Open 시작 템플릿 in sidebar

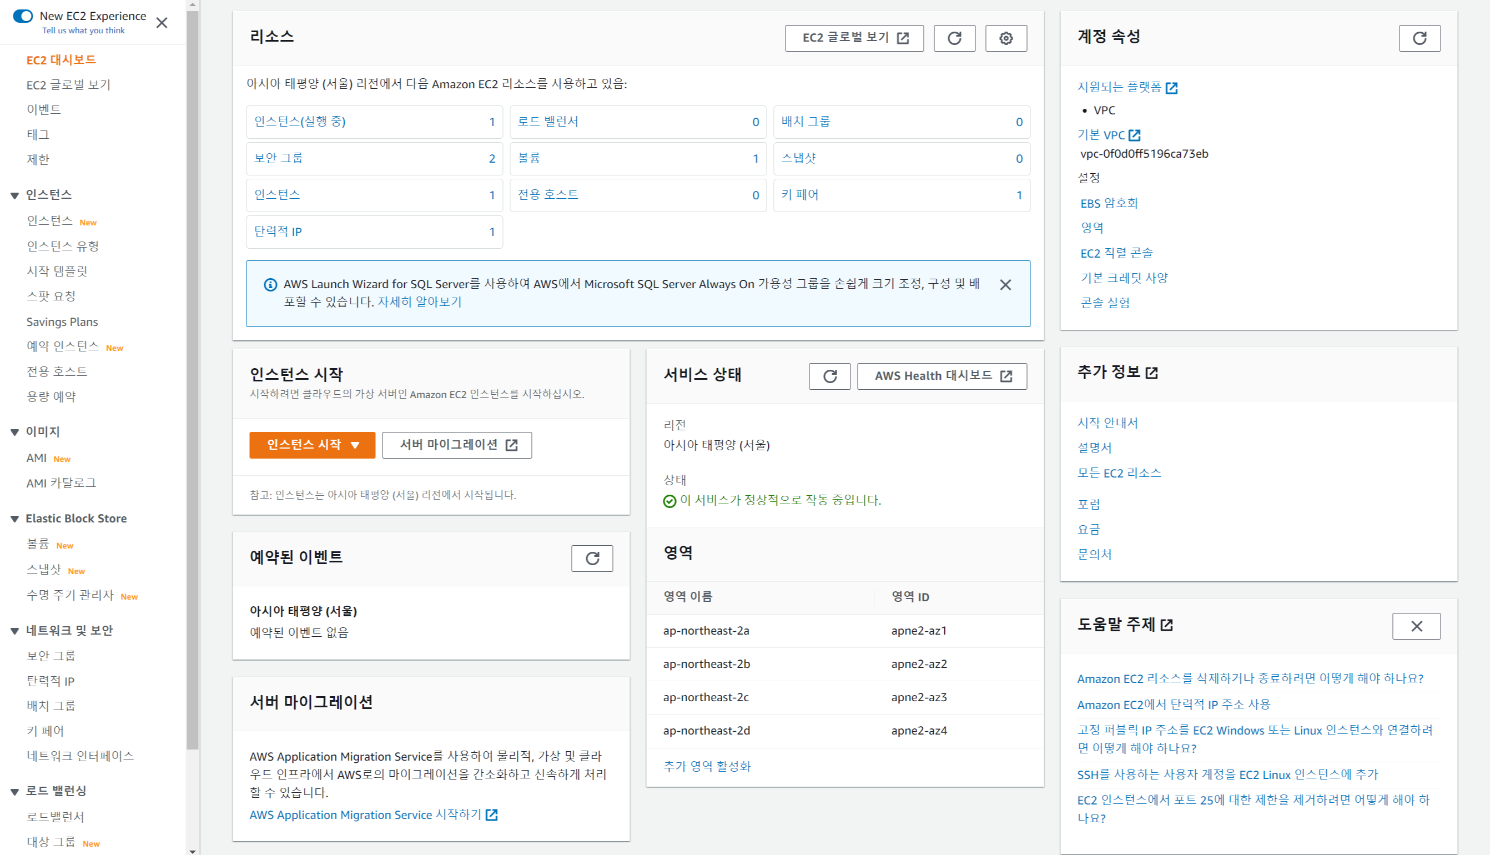tap(57, 271)
